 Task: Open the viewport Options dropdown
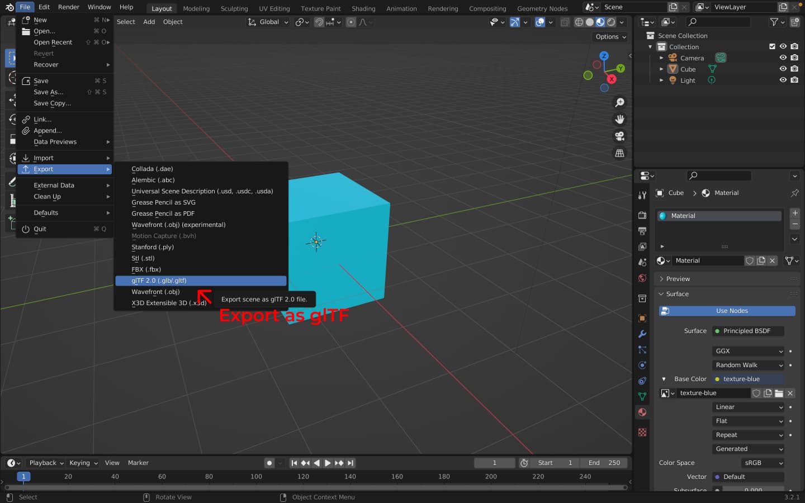[610, 37]
